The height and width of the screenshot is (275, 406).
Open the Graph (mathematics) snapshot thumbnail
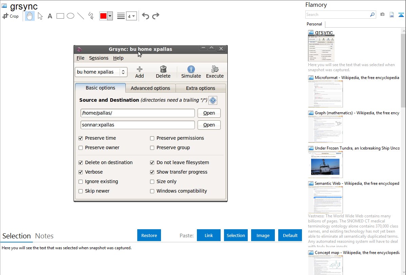pos(325,129)
